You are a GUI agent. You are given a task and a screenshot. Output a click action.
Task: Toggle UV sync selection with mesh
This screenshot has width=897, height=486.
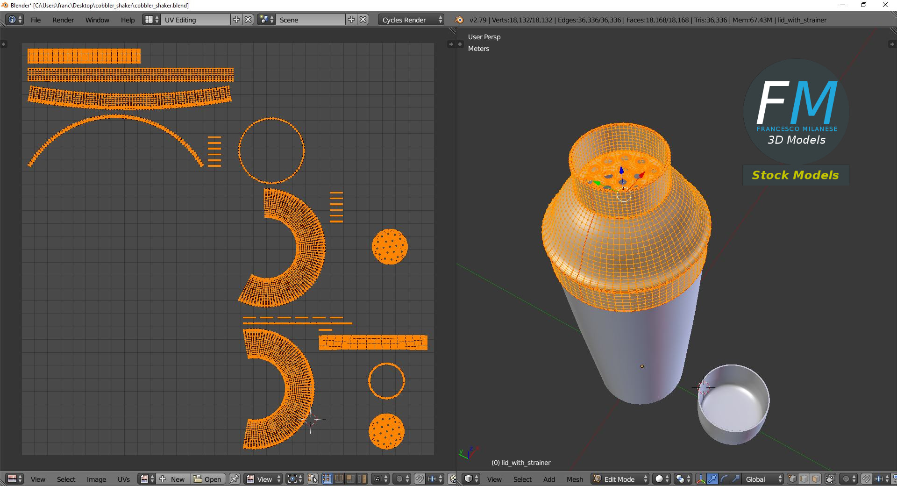click(313, 479)
